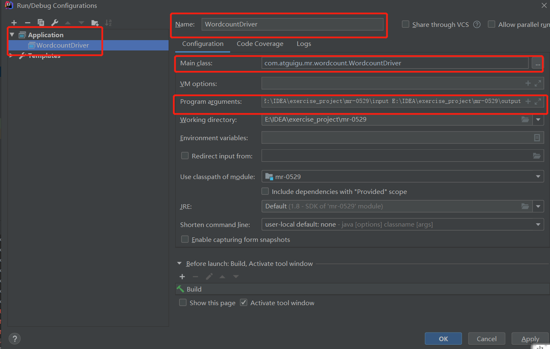The image size is (550, 349).
Task: Switch to the Code Coverage tab
Action: 260,43
